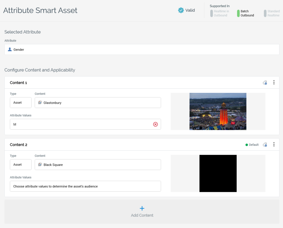Screen dimensions: 283x228
Task: Open Content 1 options menu
Action: 274,82
